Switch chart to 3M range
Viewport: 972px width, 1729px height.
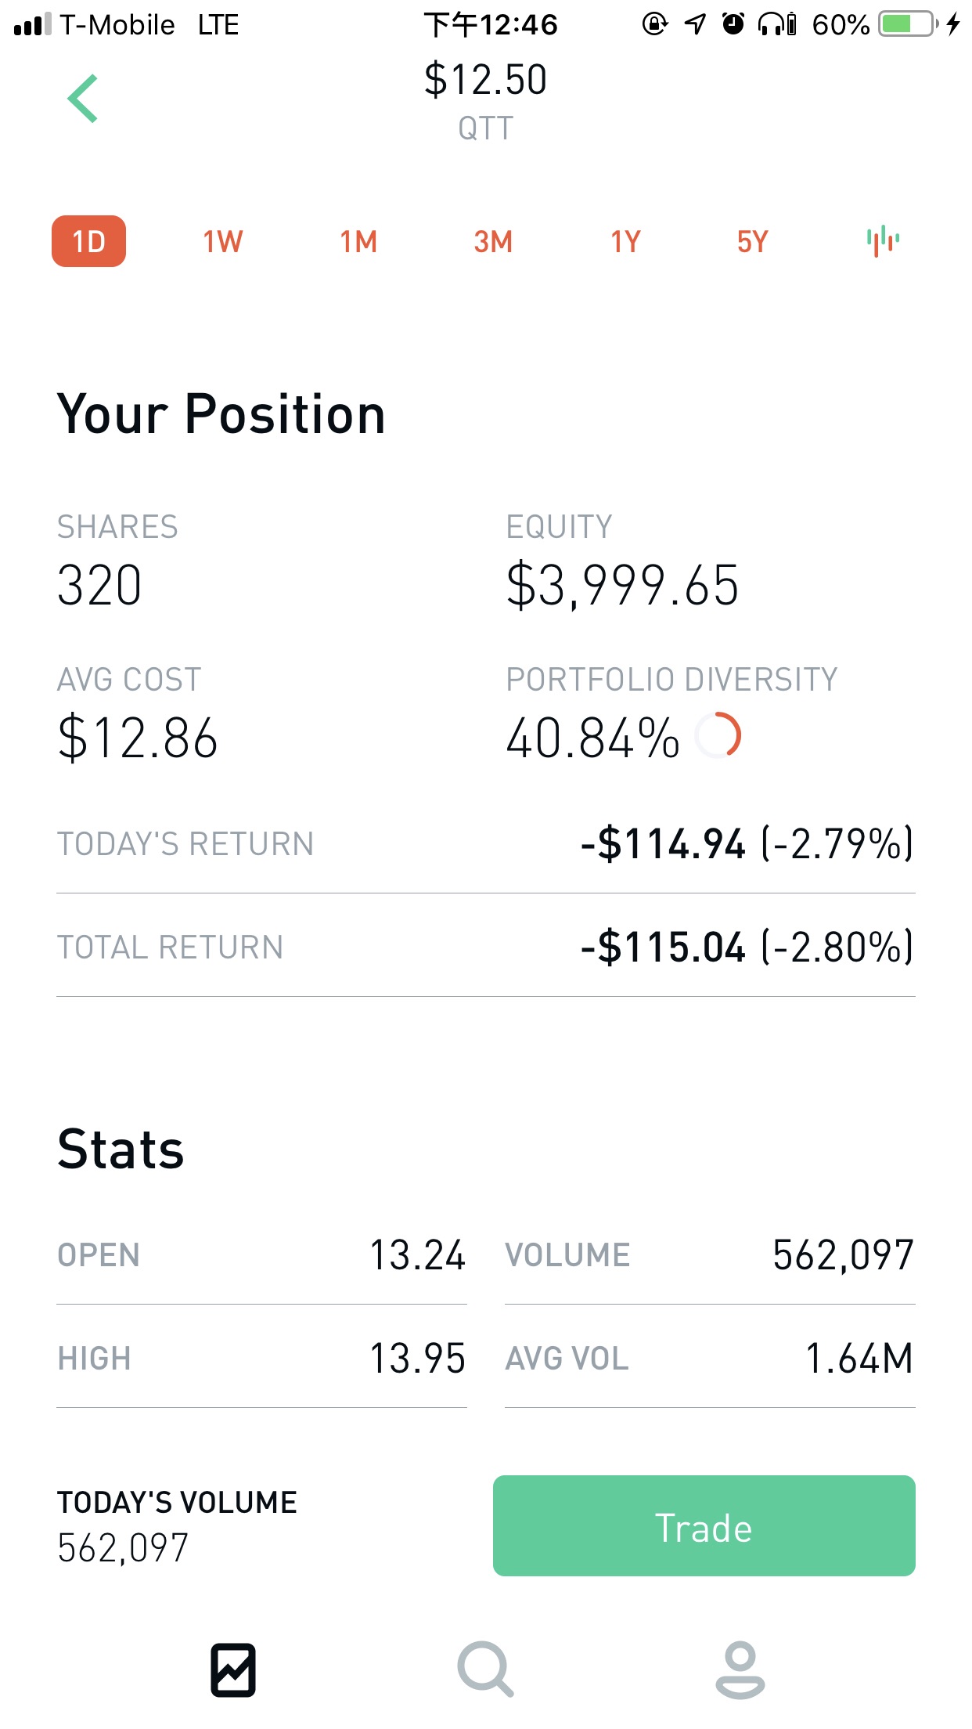coord(493,241)
